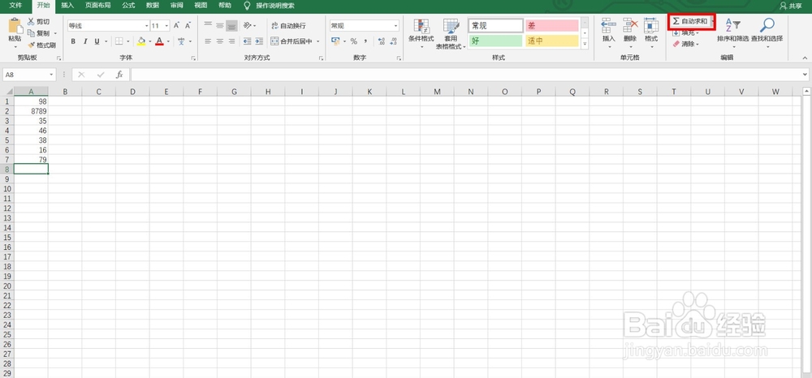Select the Format Painter (格式刷) brush

31,45
